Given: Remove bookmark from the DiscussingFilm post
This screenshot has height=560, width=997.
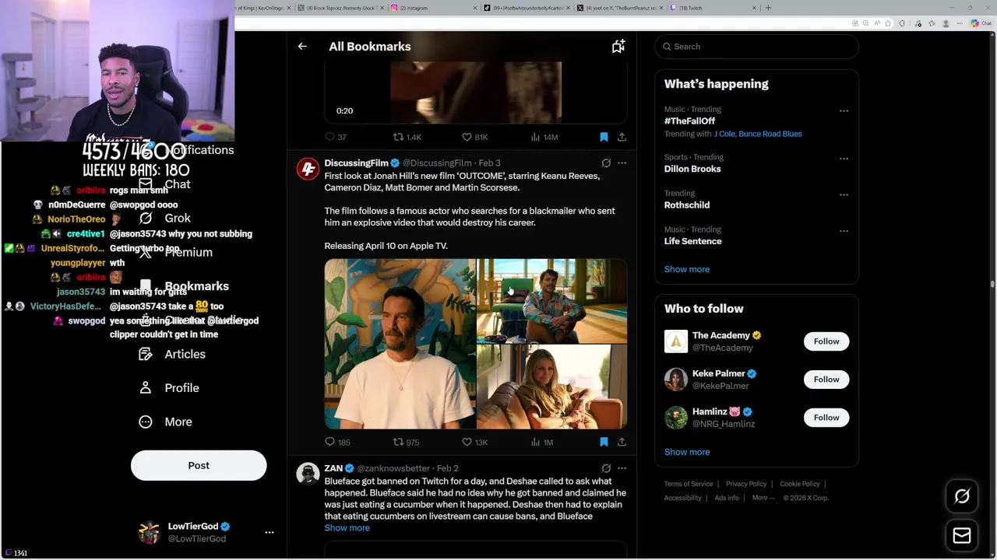Looking at the screenshot, I should pyautogui.click(x=604, y=442).
